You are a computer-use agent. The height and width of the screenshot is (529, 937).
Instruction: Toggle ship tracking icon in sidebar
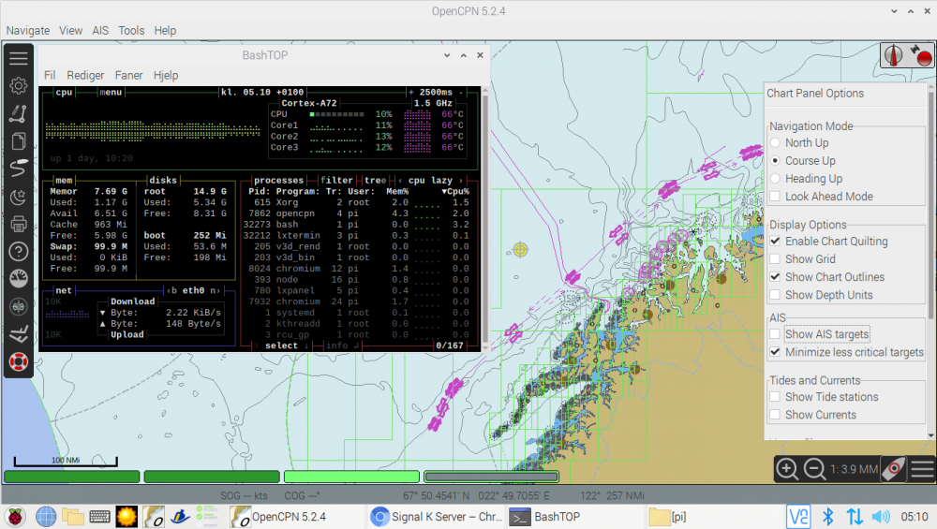tap(19, 169)
